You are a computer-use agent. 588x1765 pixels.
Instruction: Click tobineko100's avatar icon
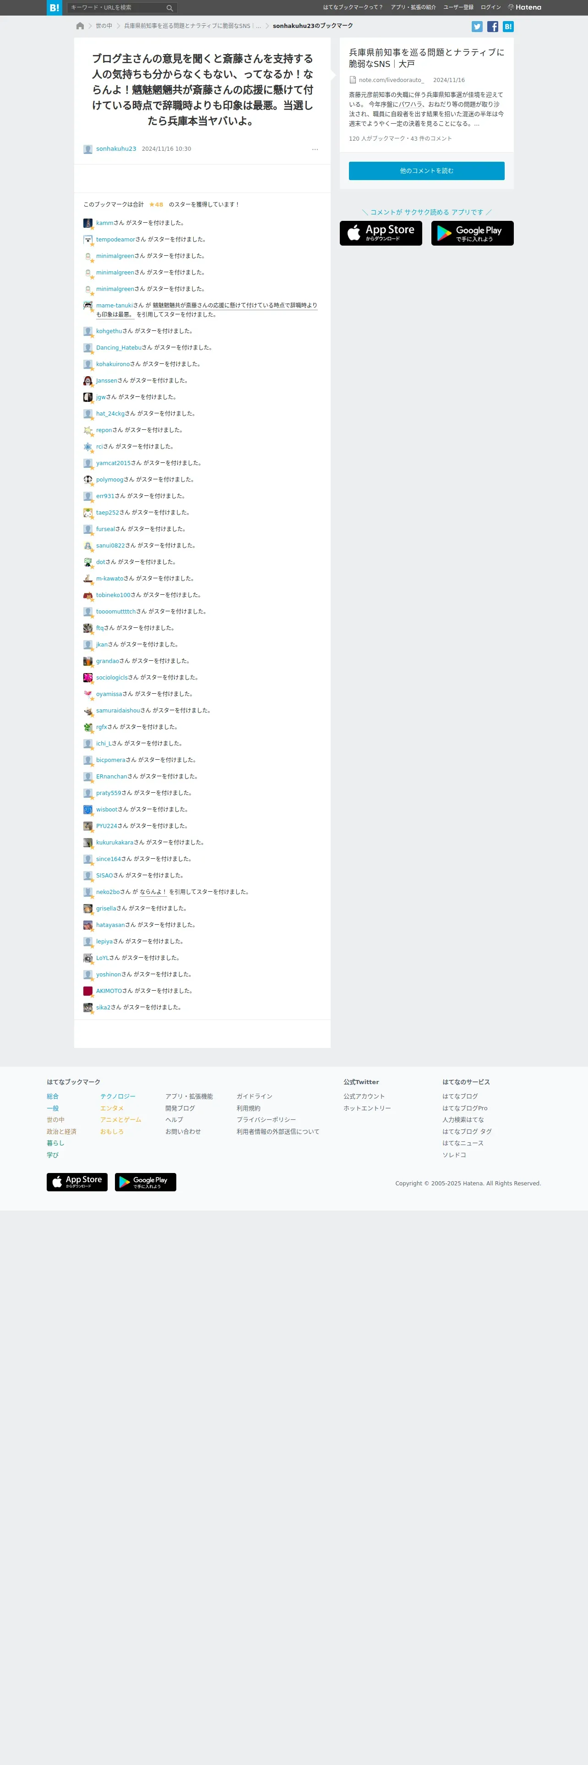[87, 595]
